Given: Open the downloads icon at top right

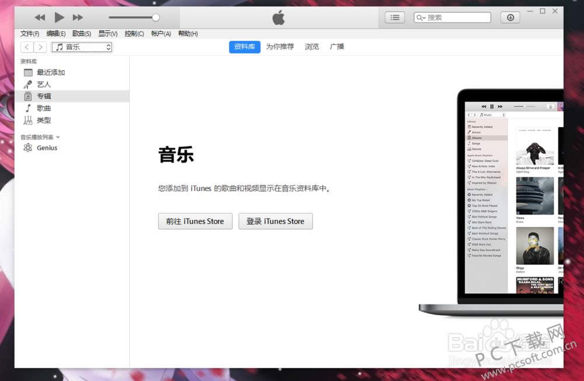Looking at the screenshot, I should 510,17.
